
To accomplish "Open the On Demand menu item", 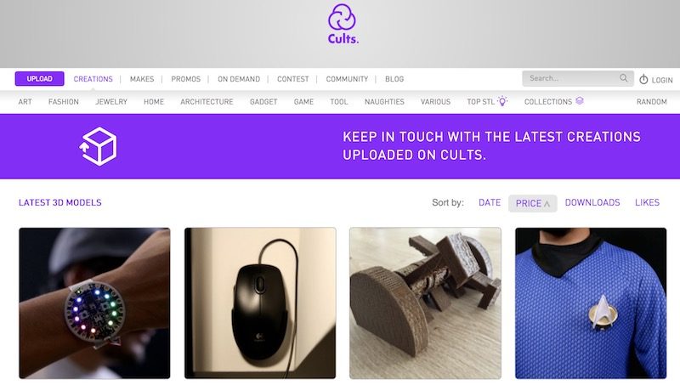I will pos(239,79).
